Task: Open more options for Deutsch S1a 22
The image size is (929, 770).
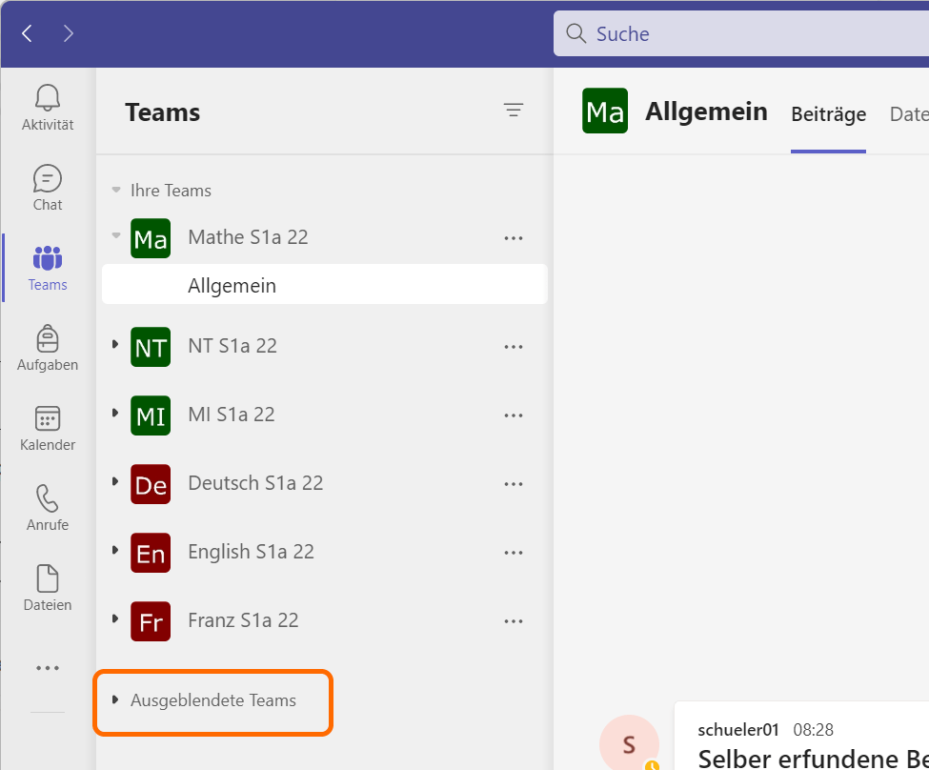Action: (514, 484)
